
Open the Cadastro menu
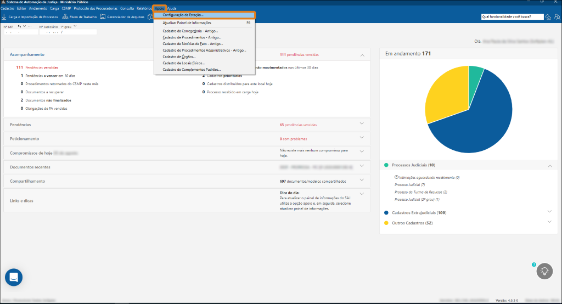click(7, 8)
